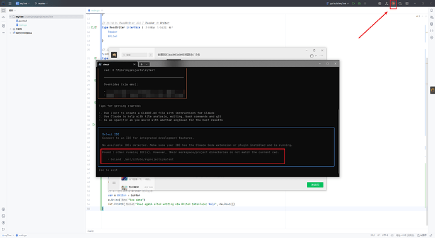Click the orange Claude Code plugin icon in toolbar
Image resolution: width=435 pixels, height=238 pixels.
[x=393, y=3]
